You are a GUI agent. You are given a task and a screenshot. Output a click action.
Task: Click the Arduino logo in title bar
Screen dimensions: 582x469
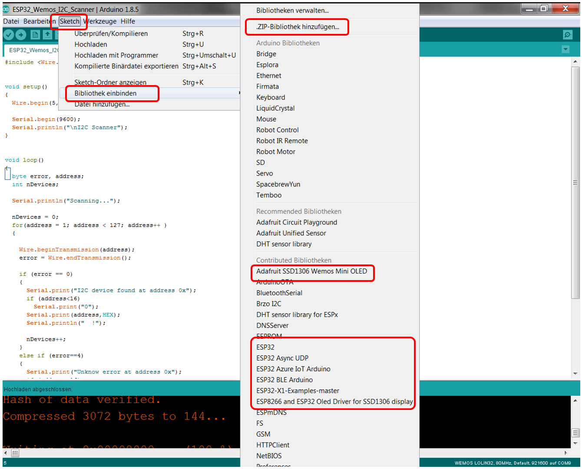(6, 9)
